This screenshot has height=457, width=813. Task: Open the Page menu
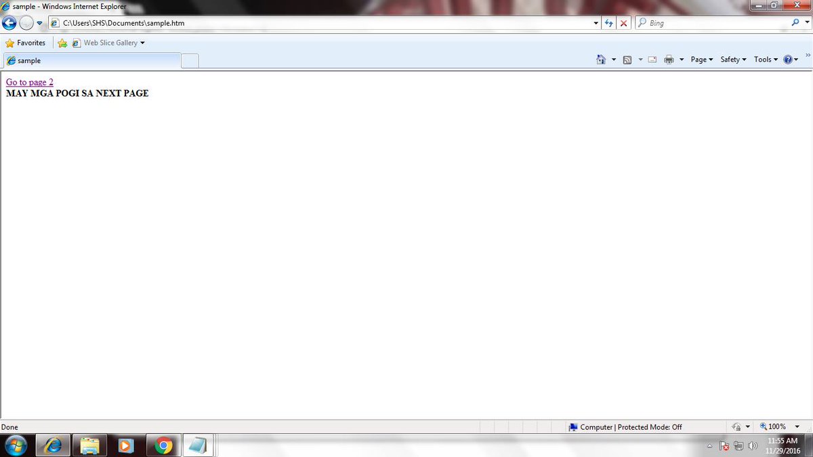701,60
